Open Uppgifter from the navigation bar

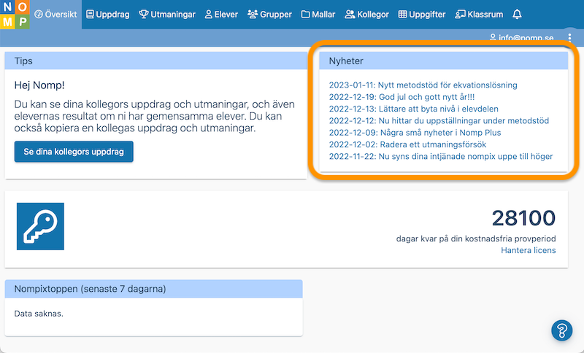(422, 15)
